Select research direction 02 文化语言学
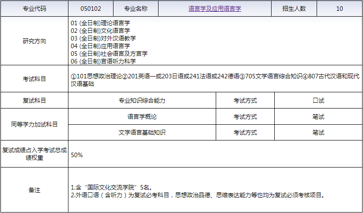 [x=100, y=31]
